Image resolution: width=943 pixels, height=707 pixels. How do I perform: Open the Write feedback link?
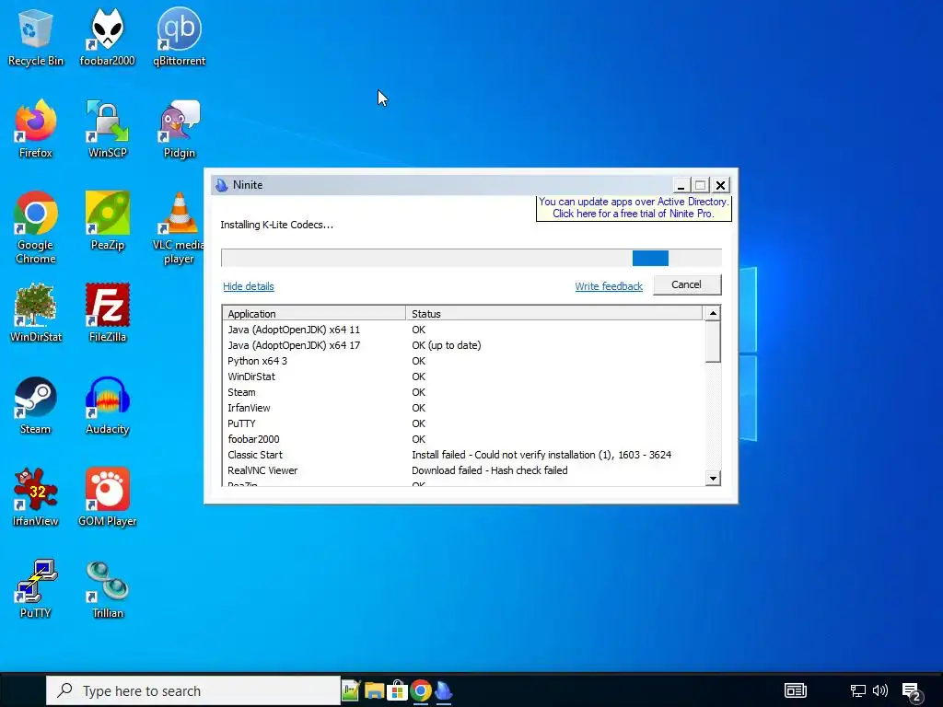coord(609,286)
